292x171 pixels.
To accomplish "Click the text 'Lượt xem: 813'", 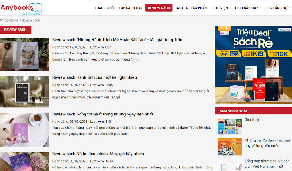I will (x=100, y=122).
